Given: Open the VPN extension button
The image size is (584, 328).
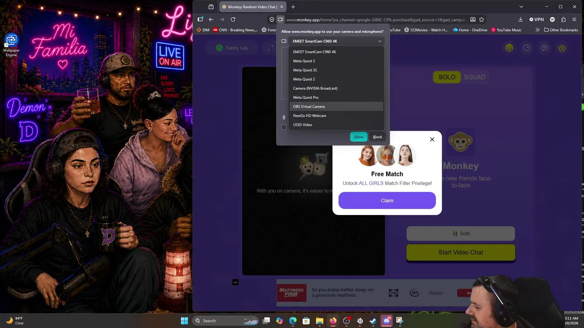Looking at the screenshot, I should coord(537,20).
